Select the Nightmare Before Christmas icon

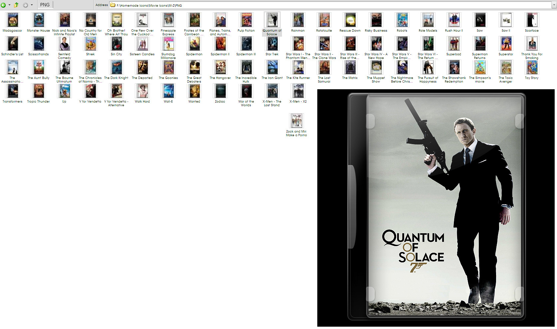point(402,67)
